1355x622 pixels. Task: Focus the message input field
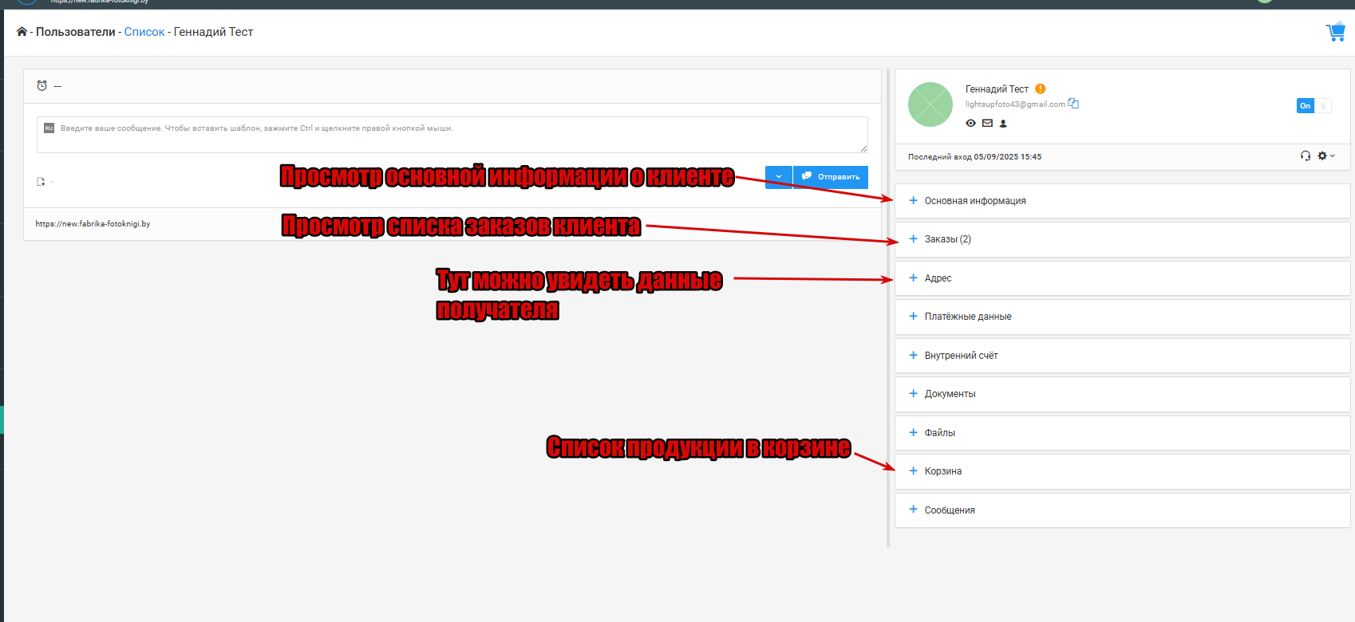pyautogui.click(x=452, y=135)
